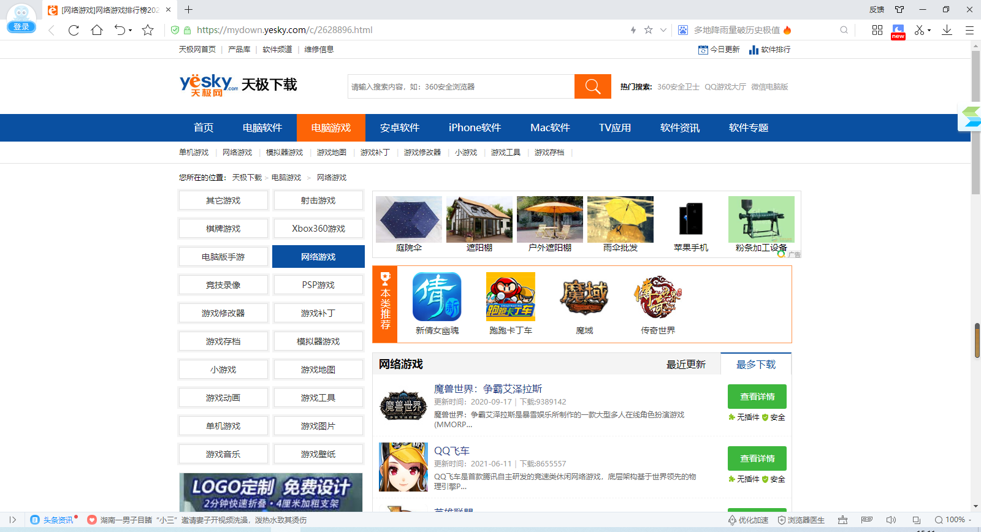Click 电脑版手游 category button
This screenshot has width=981, height=532.
(x=223, y=257)
